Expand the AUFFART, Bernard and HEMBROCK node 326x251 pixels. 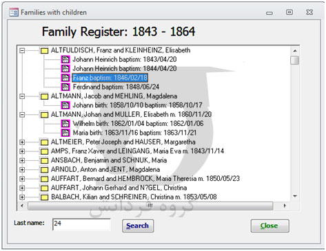(22, 179)
